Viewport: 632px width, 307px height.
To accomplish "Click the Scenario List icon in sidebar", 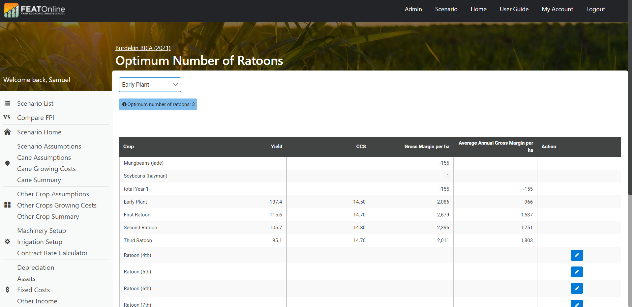I will pos(7,103).
